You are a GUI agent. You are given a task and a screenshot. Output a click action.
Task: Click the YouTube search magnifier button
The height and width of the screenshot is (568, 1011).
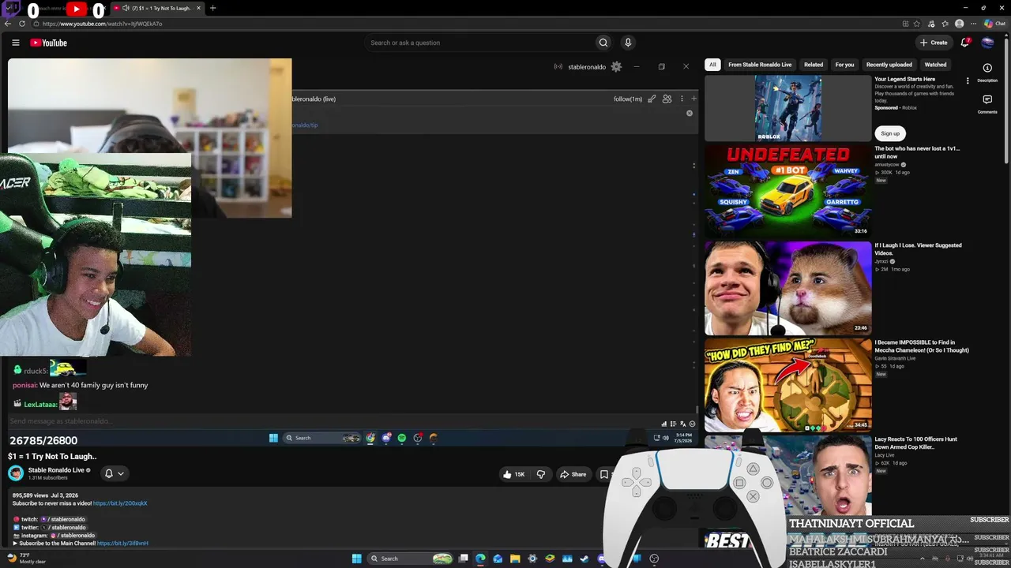(603, 43)
